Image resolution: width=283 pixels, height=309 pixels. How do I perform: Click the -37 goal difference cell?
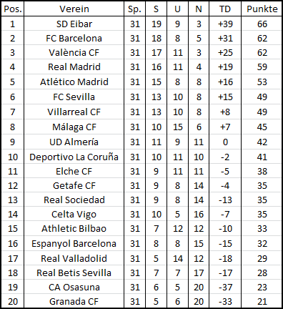pyautogui.click(x=225, y=287)
